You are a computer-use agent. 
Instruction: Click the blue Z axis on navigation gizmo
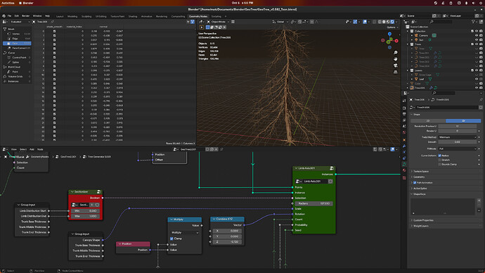click(389, 34)
